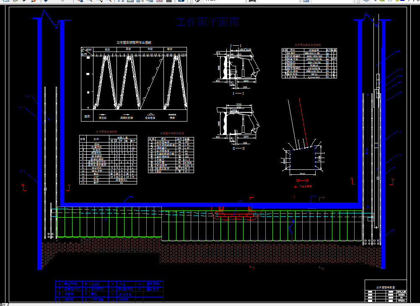Viewport: 420px width, 306px height.
Task: Pick the 采煤机割煤 legend entry
Action: click(x=127, y=116)
